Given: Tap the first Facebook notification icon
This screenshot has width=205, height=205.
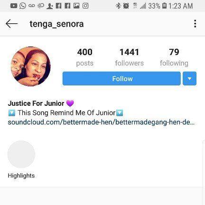Looking at the screenshot, I should 58,6.
